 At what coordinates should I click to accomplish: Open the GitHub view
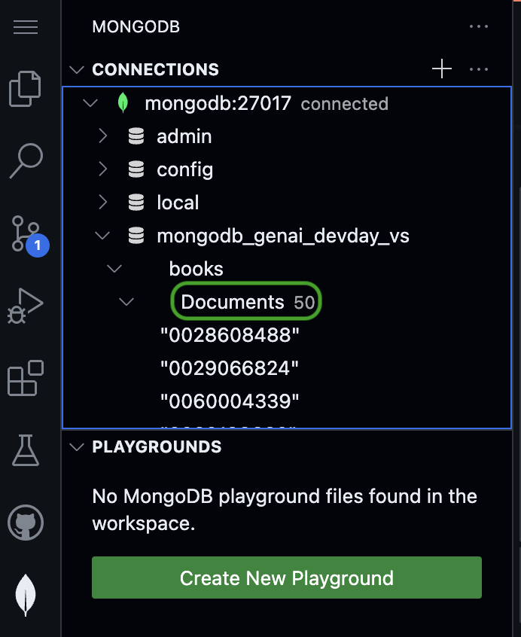[26, 523]
